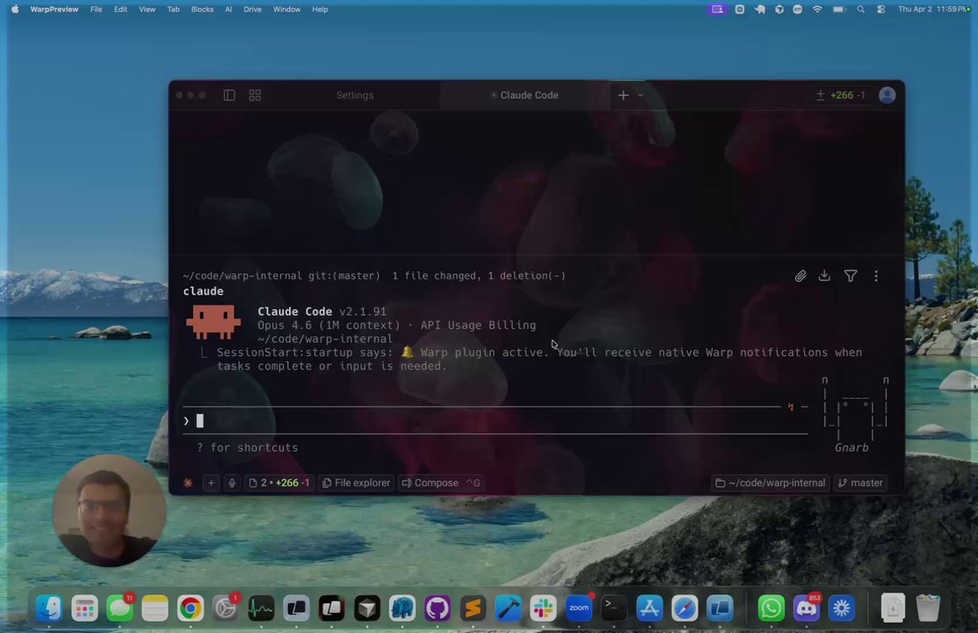Click the download block icon

pos(824,275)
